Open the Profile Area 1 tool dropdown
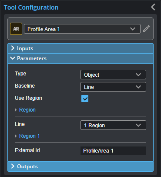This screenshot has height=177, width=161. click(x=82, y=29)
